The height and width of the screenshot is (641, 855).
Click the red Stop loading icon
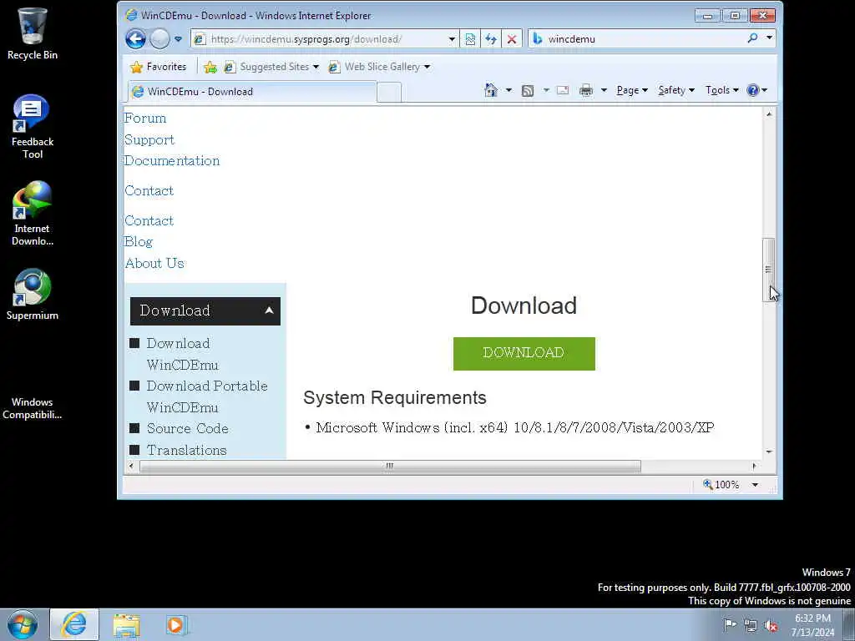pyautogui.click(x=512, y=38)
